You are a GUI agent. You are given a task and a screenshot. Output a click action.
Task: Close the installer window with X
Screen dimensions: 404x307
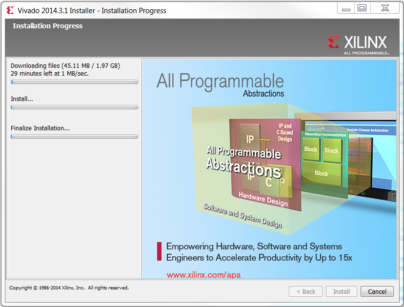point(385,8)
